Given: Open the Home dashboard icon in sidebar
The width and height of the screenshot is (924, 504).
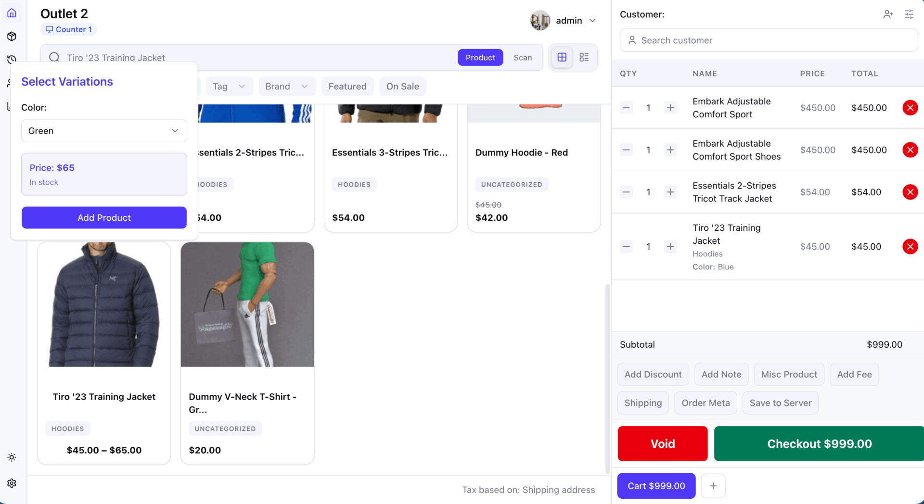Looking at the screenshot, I should (x=12, y=13).
